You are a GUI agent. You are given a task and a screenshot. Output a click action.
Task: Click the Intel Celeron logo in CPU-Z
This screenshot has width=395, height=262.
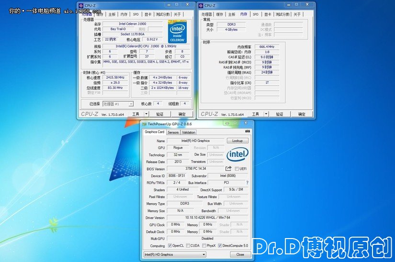(x=177, y=32)
